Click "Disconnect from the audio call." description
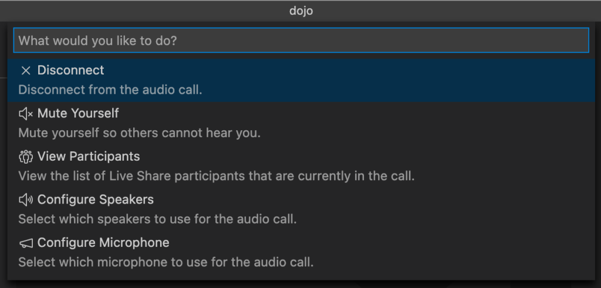This screenshot has width=601, height=288. click(x=110, y=90)
